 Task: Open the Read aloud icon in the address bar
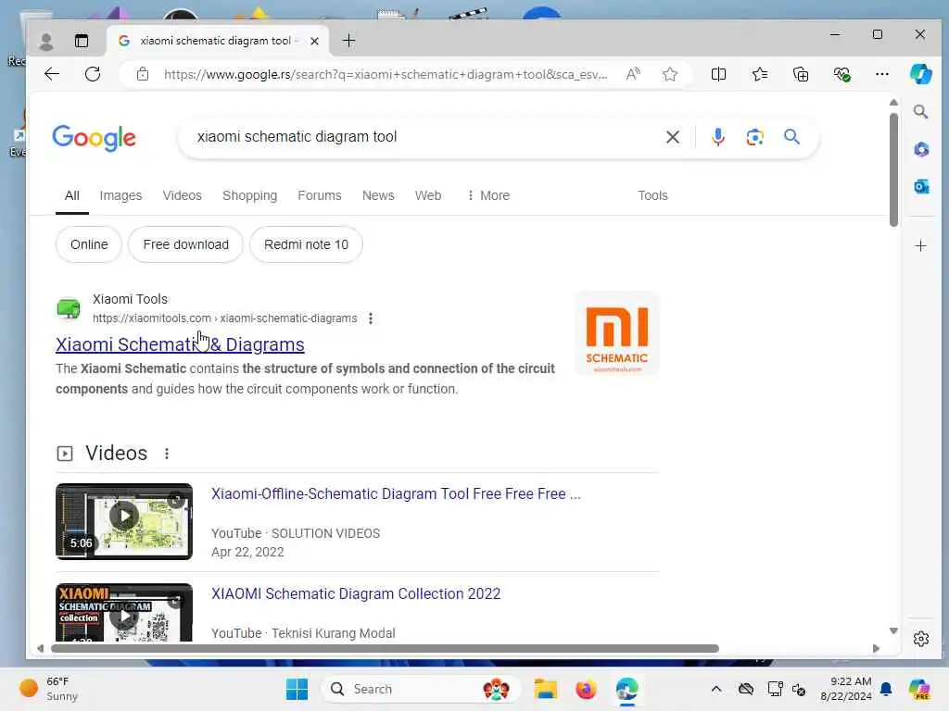633,74
